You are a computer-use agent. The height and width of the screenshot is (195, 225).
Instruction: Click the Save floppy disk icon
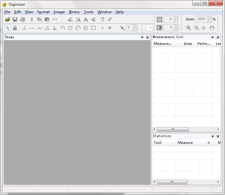point(15,19)
